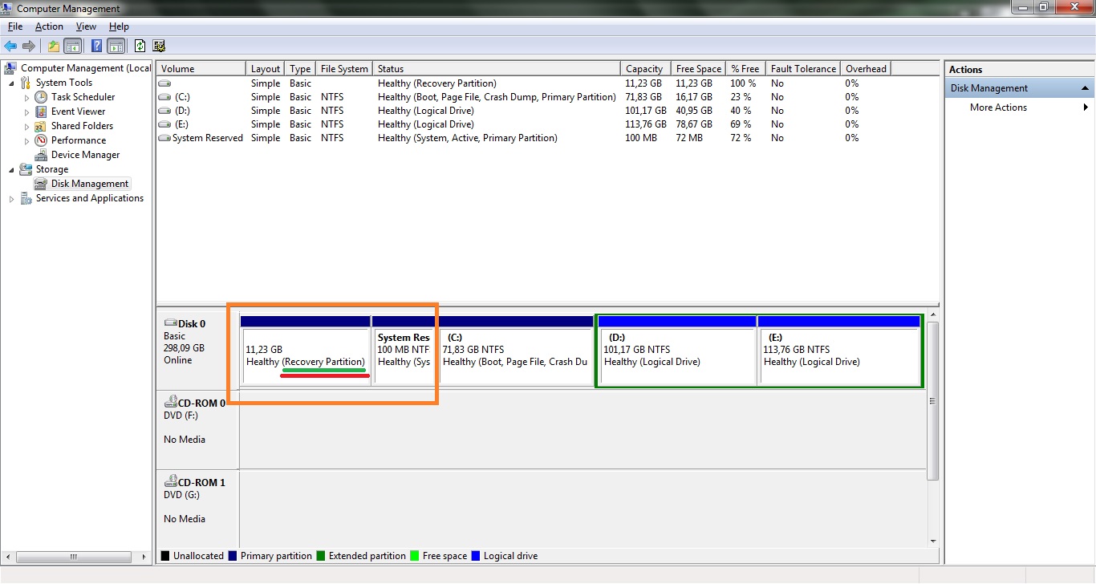This screenshot has height=584, width=1096.
Task: Toggle Show/Hide Action Pane toolbar icon
Action: [x=116, y=46]
